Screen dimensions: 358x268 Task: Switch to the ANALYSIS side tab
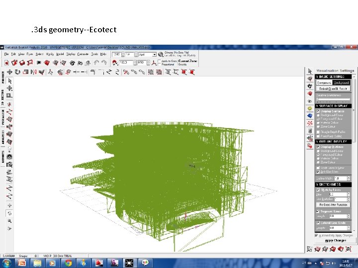(3, 137)
